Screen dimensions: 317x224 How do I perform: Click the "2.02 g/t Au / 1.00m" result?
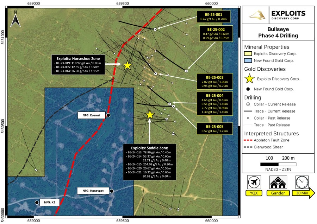tap(215, 82)
